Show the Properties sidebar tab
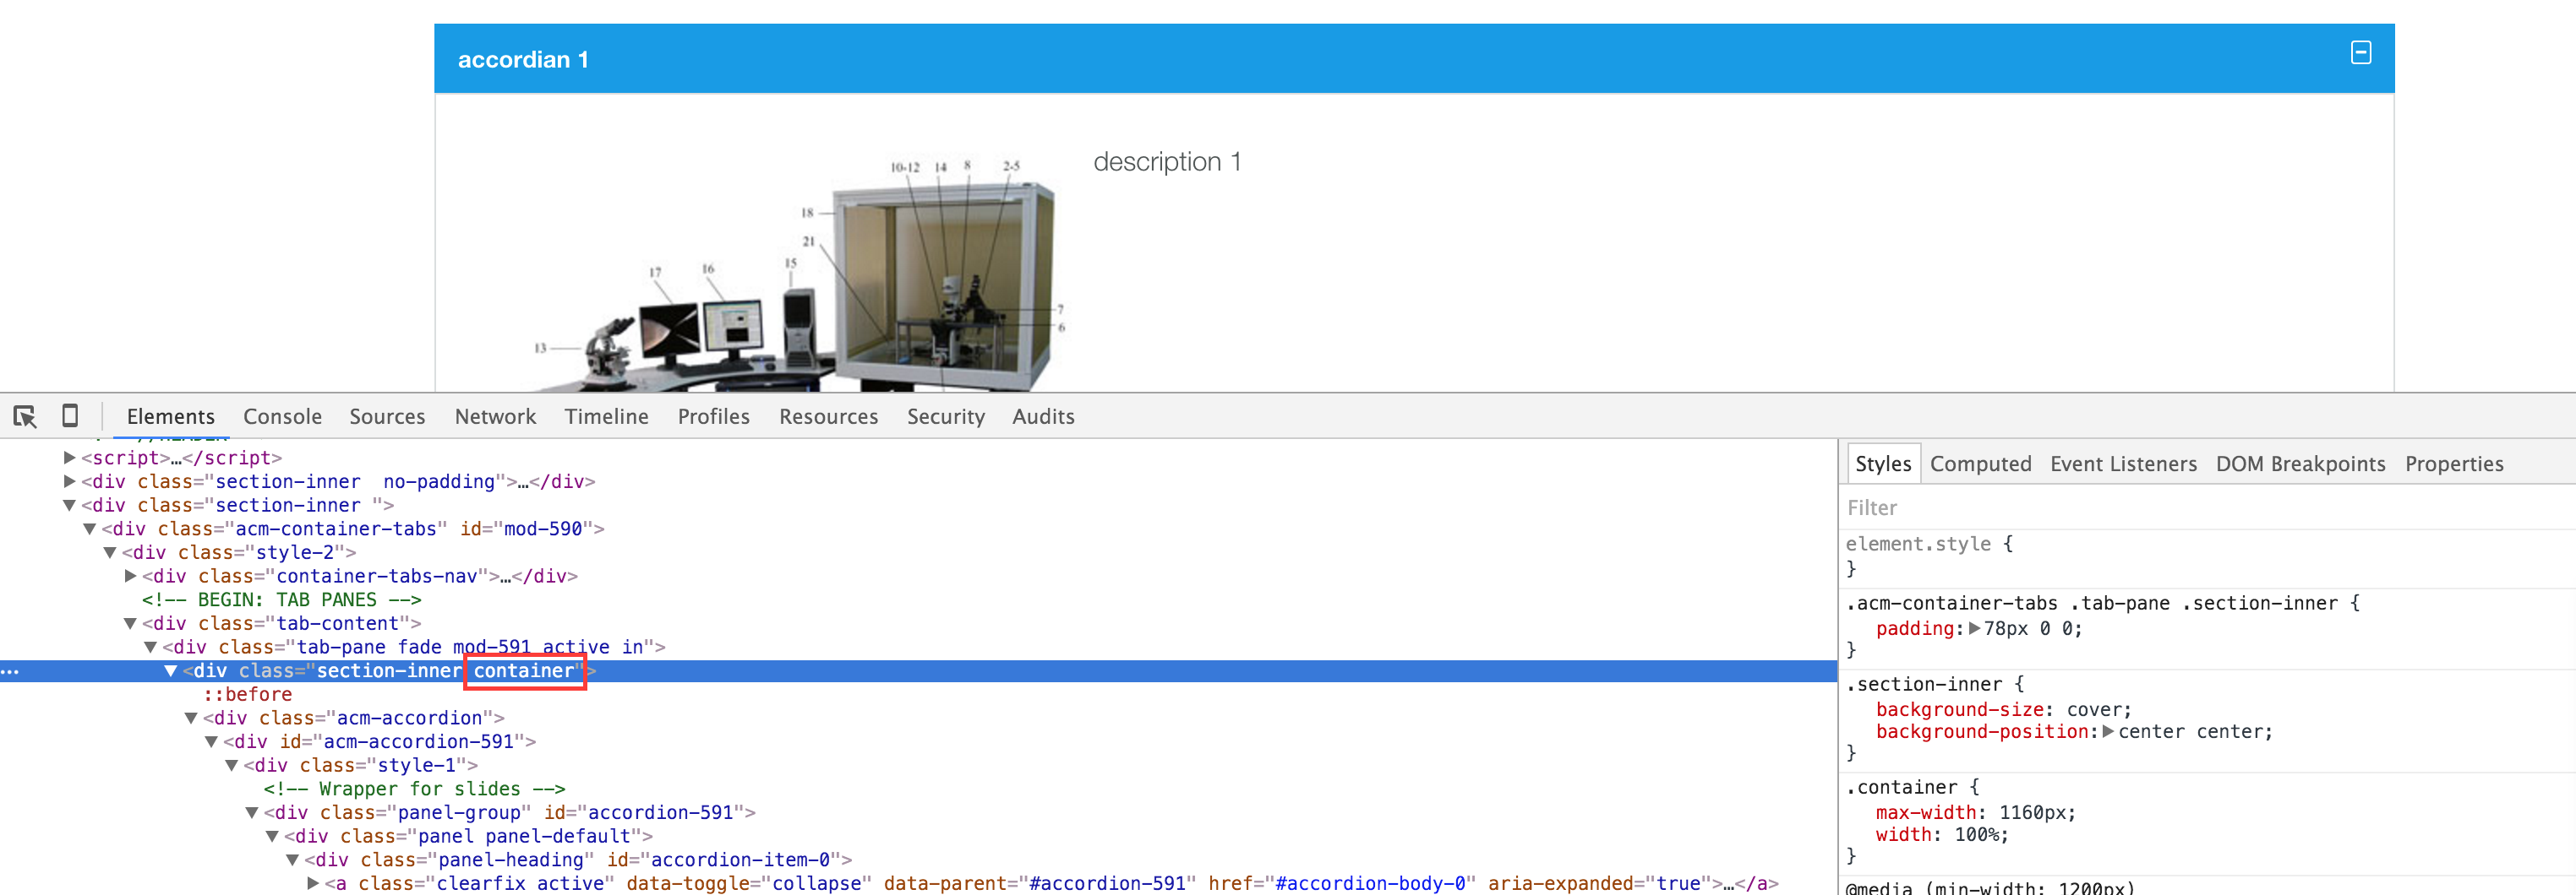This screenshot has width=2576, height=895. (2454, 464)
